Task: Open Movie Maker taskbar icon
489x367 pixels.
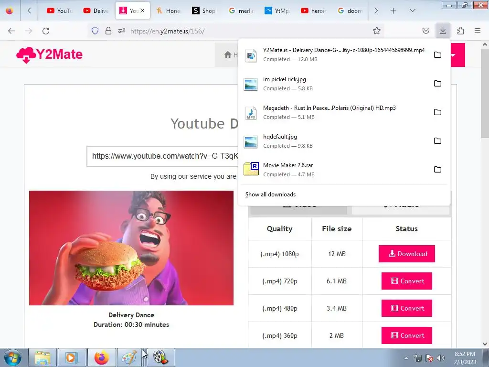Action: 160,357
